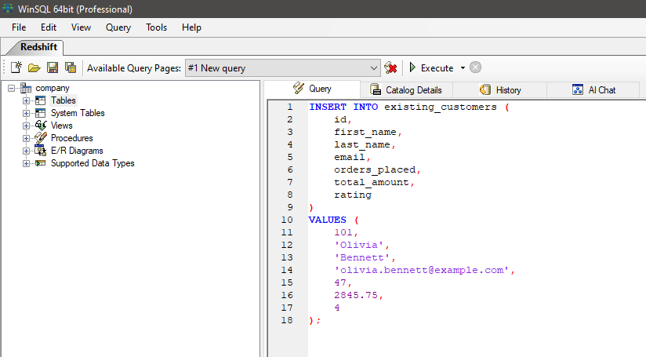The width and height of the screenshot is (646, 357).
Task: Open the Edit menu
Action: pos(48,27)
